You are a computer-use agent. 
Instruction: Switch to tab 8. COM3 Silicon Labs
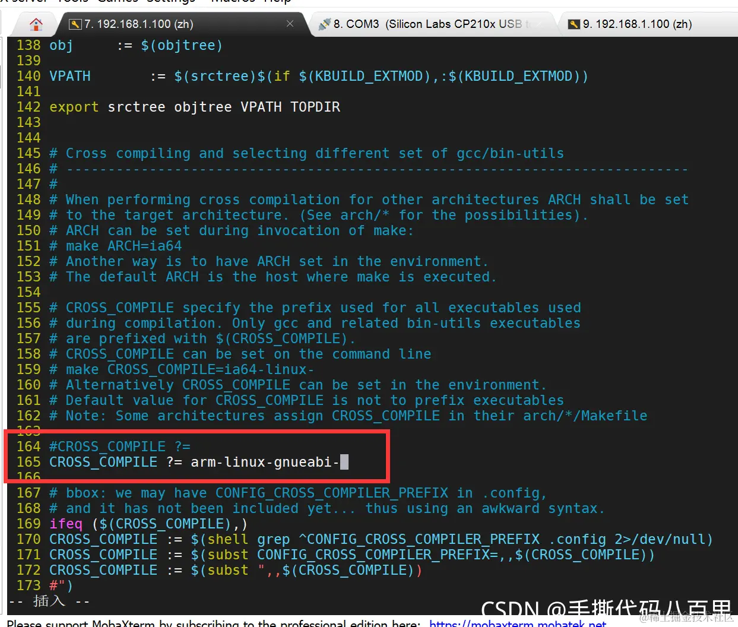click(x=433, y=24)
